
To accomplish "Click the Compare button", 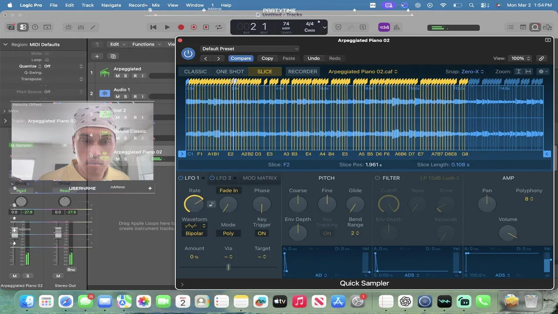I will coord(241,58).
